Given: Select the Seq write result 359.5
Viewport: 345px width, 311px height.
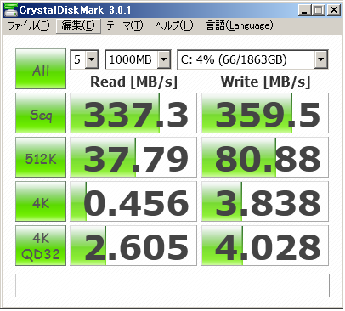Looking at the screenshot, I should point(265,113).
